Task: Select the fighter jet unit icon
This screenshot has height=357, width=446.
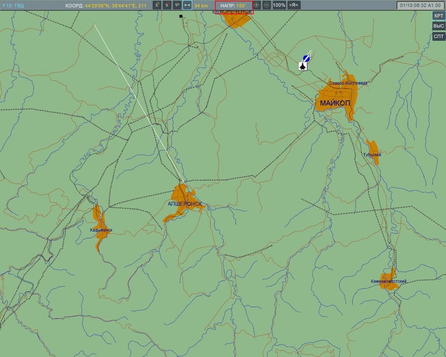Action: (x=303, y=66)
